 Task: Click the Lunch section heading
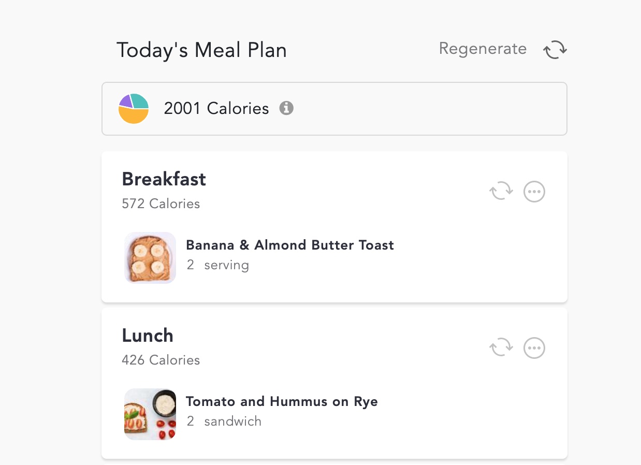[148, 336]
